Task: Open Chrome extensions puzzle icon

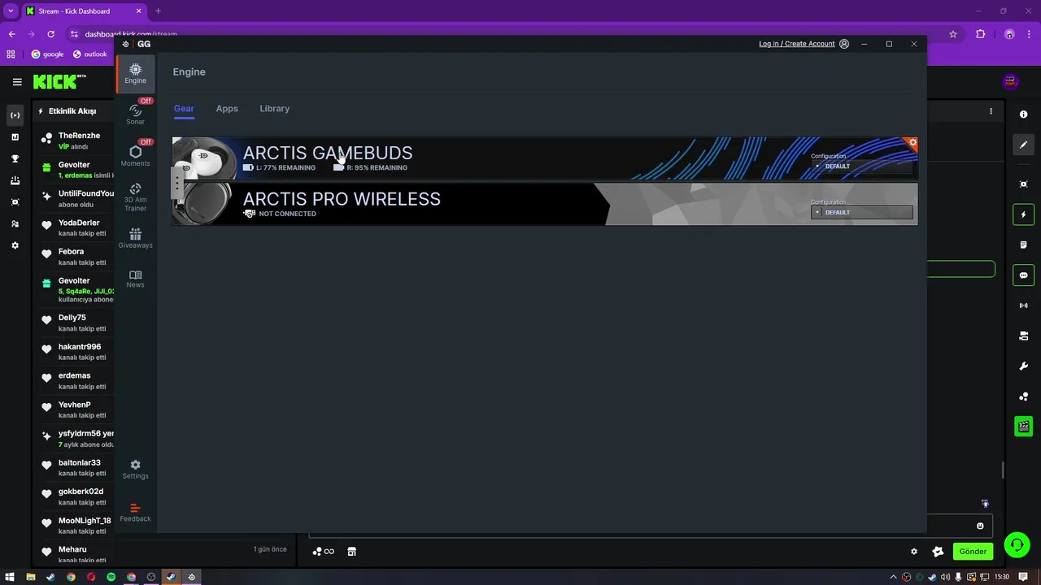Action: 980,34
